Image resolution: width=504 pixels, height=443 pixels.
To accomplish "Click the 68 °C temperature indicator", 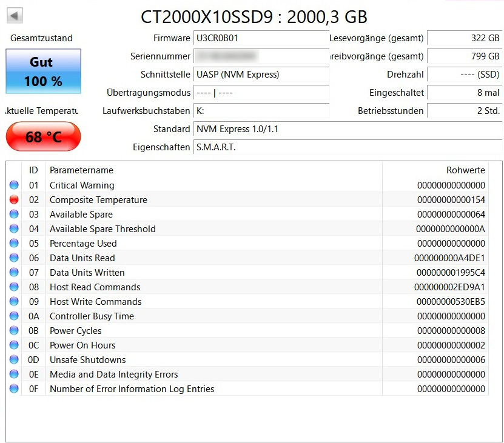I will pos(43,137).
